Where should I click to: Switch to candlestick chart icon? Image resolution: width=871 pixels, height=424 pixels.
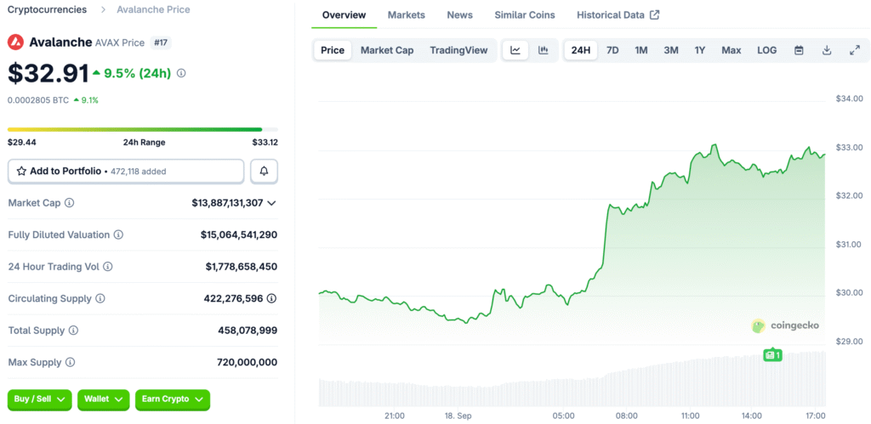coord(544,50)
